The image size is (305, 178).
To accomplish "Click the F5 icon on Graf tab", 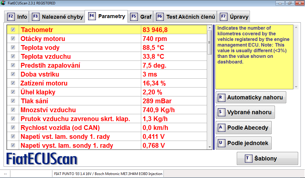I will coord(134,17).
